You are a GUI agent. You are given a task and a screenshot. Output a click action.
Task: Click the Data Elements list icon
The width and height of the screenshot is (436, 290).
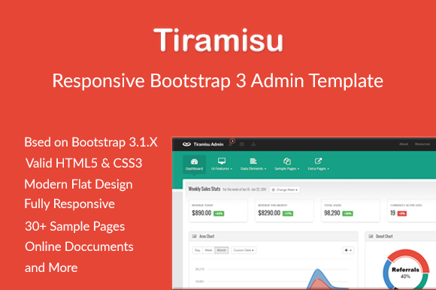tap(253, 161)
